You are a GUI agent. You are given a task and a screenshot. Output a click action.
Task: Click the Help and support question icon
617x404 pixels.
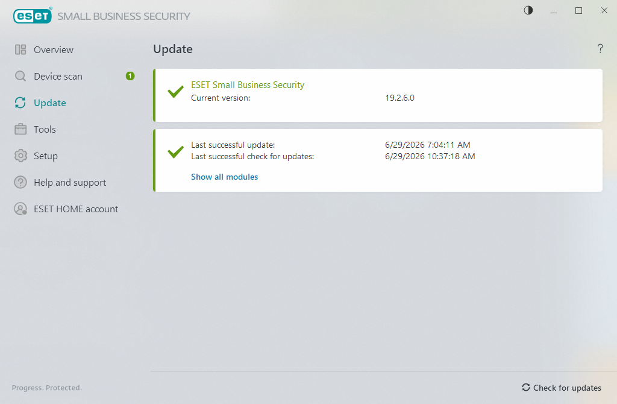click(x=20, y=182)
